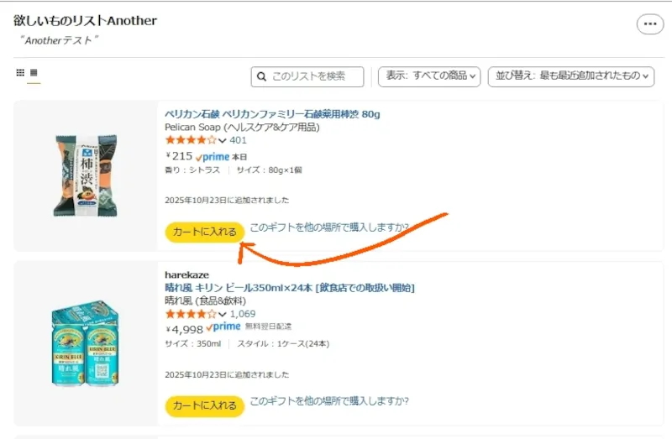Switch to grid view layout
Screen dimensions: 672x439
[x=20, y=73]
